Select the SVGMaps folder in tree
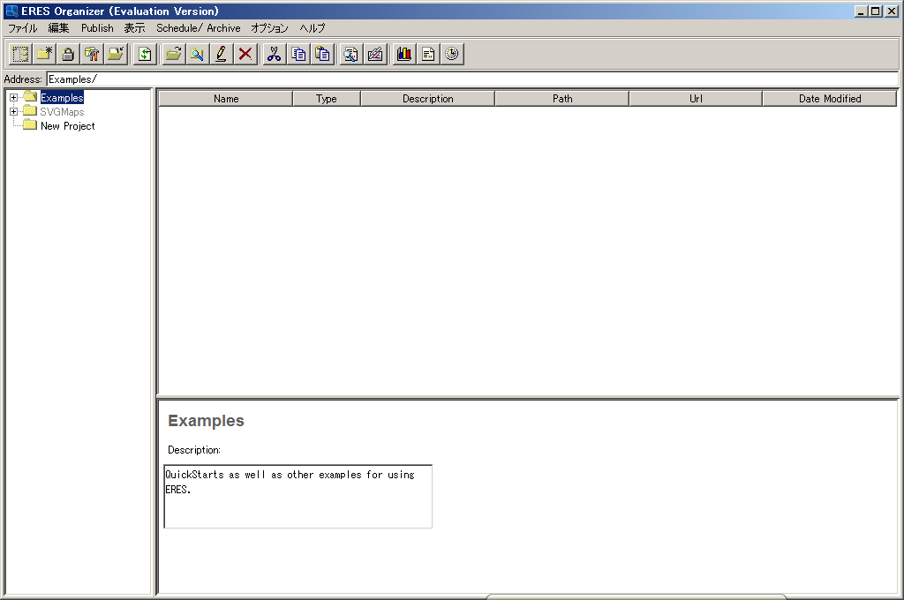Image resolution: width=904 pixels, height=600 pixels. (x=62, y=112)
